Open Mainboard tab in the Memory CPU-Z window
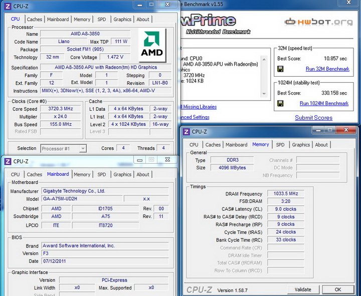 [x=237, y=145]
